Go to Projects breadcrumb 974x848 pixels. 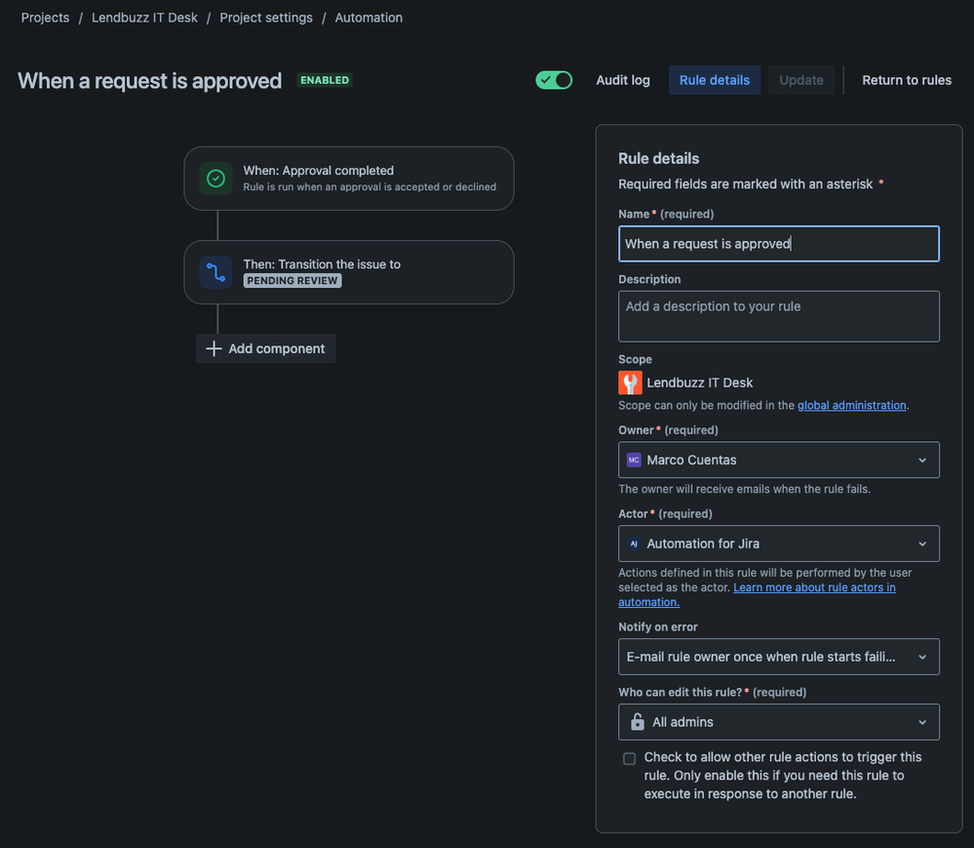pyautogui.click(x=46, y=18)
